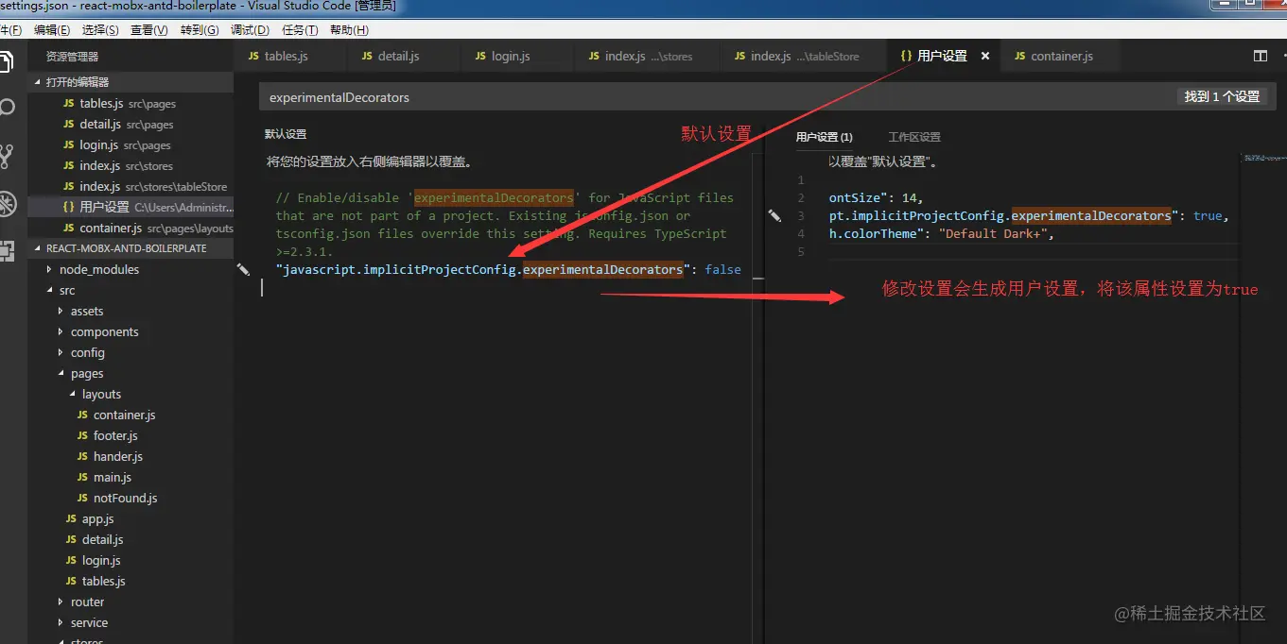Screen dimensions: 1287x644
Task: Switch to the index.js ...\tableStore tab
Action: (803, 57)
